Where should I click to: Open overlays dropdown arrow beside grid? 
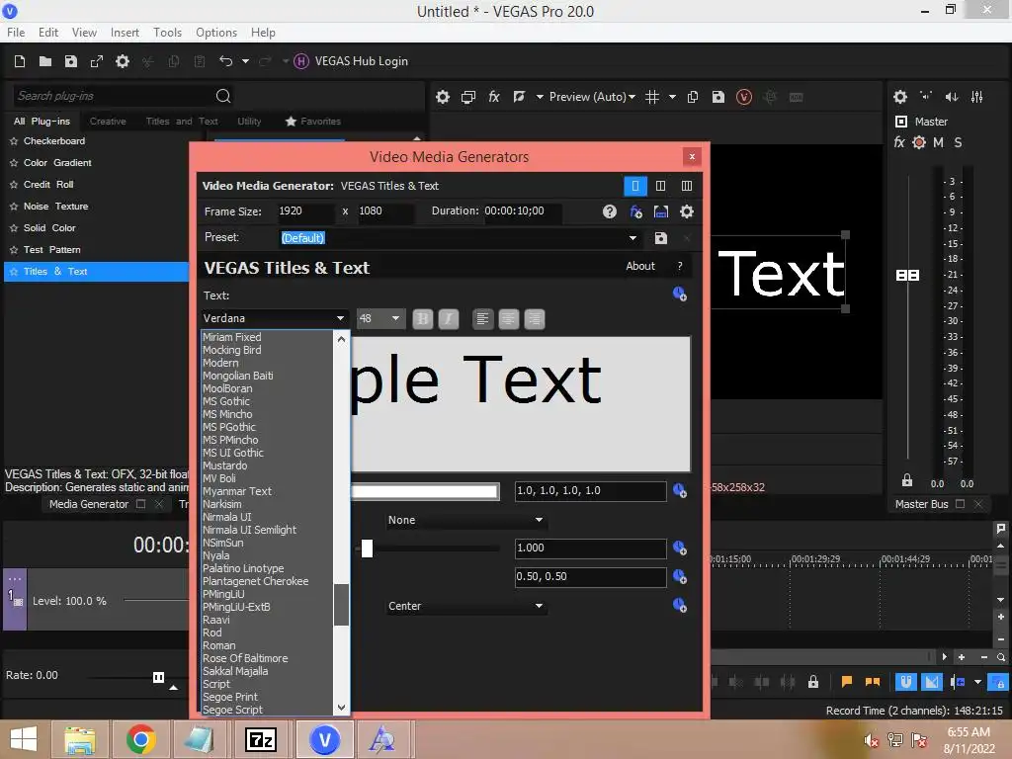coord(672,97)
